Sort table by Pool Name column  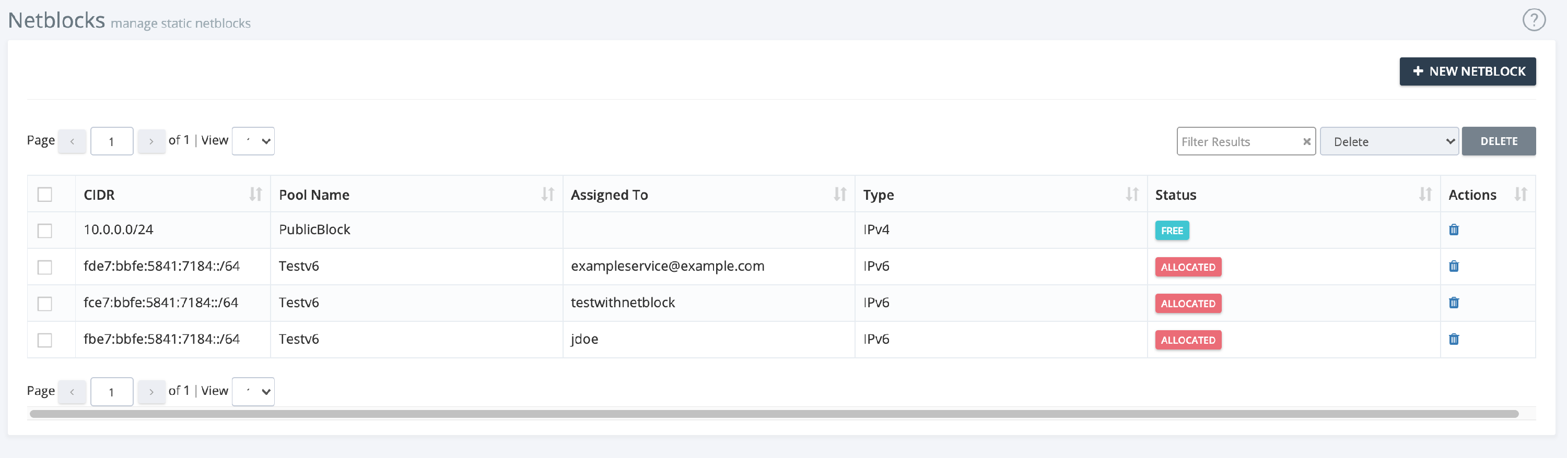(547, 195)
